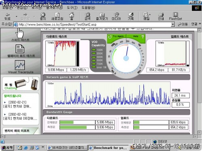The width and height of the screenshot is (202, 151).
Task: Click the vertical page scrollbar
Action: [x=200, y=76]
